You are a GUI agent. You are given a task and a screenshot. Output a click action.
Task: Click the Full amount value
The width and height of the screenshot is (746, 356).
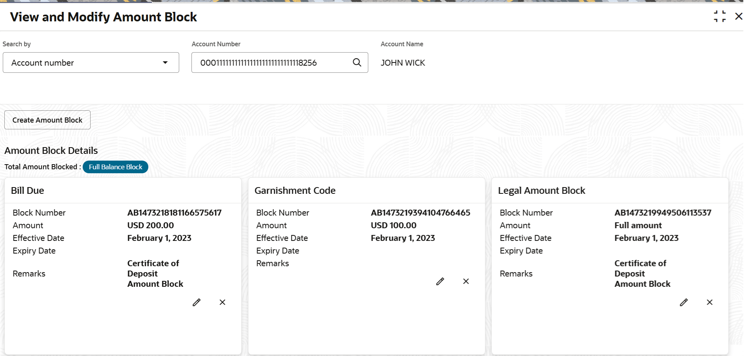click(638, 225)
